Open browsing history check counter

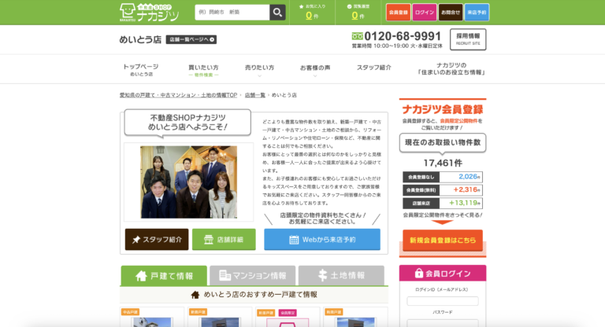(358, 13)
